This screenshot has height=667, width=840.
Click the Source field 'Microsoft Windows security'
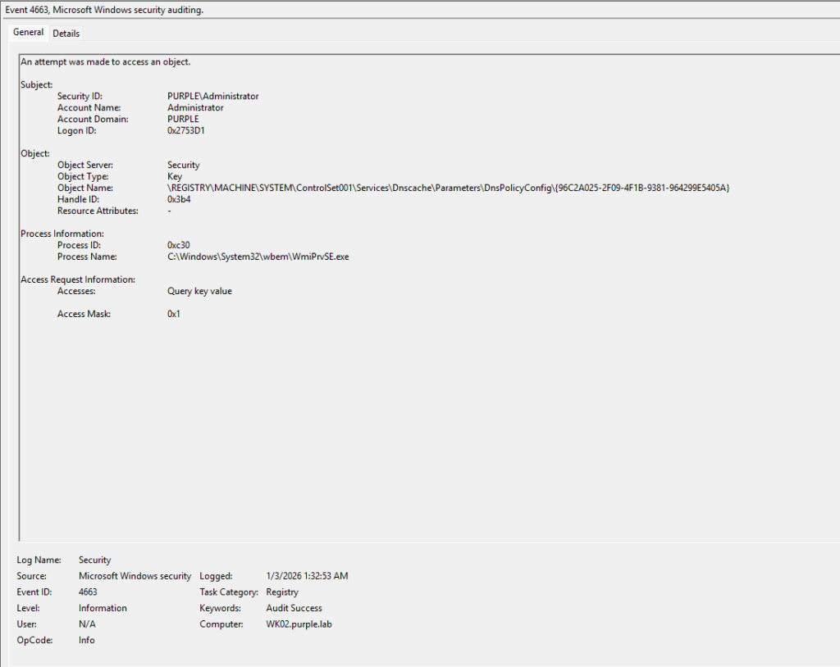135,577
